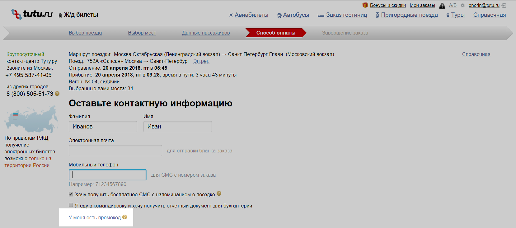Image resolution: width=516 pixels, height=228 pixels.
Task: Click the warning triangle icon
Action: click(x=442, y=6)
